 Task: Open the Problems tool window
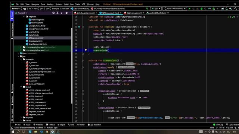pyautogui.click(x=38, y=125)
